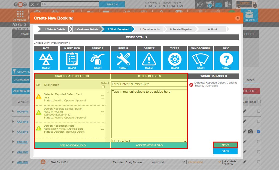Image resolution: width=279 pixels, height=170 pixels.
Task: Choose the Tyres wheel icon
Action: click(175, 59)
